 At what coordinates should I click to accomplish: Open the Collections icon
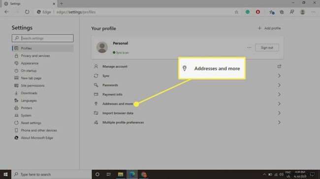(282, 12)
